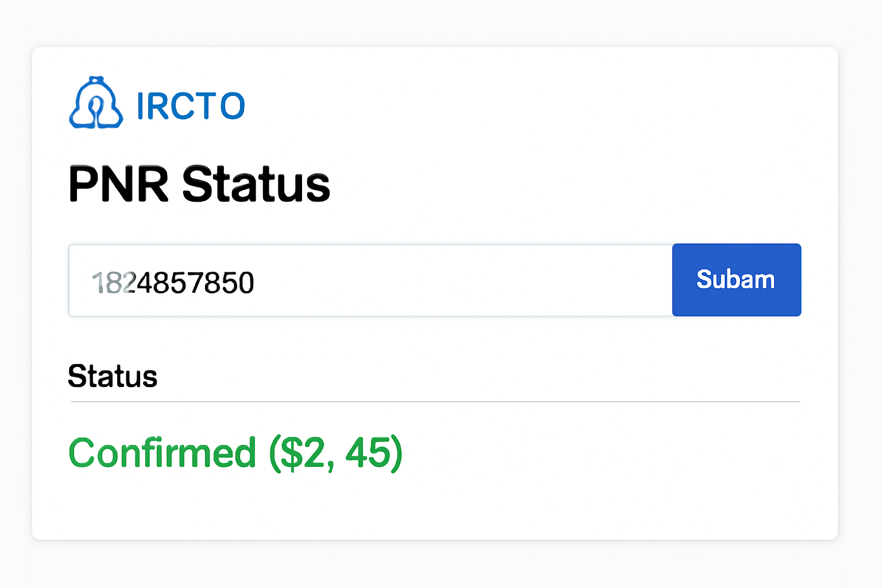Click the ($2, 45) part of the status
Image resolution: width=882 pixels, height=588 pixels.
(336, 453)
